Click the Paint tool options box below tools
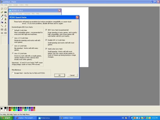This screenshot has height=120, width=160. click(x=4, y=40)
